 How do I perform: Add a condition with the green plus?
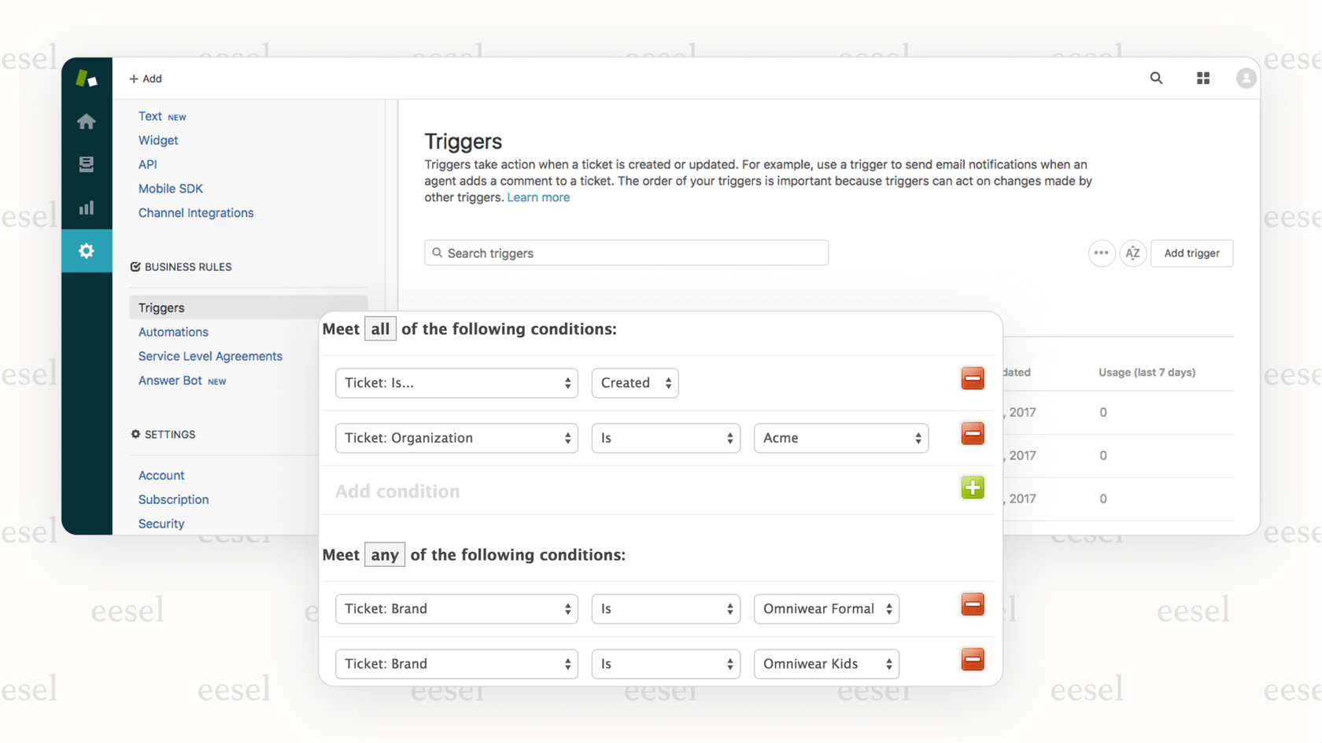973,487
